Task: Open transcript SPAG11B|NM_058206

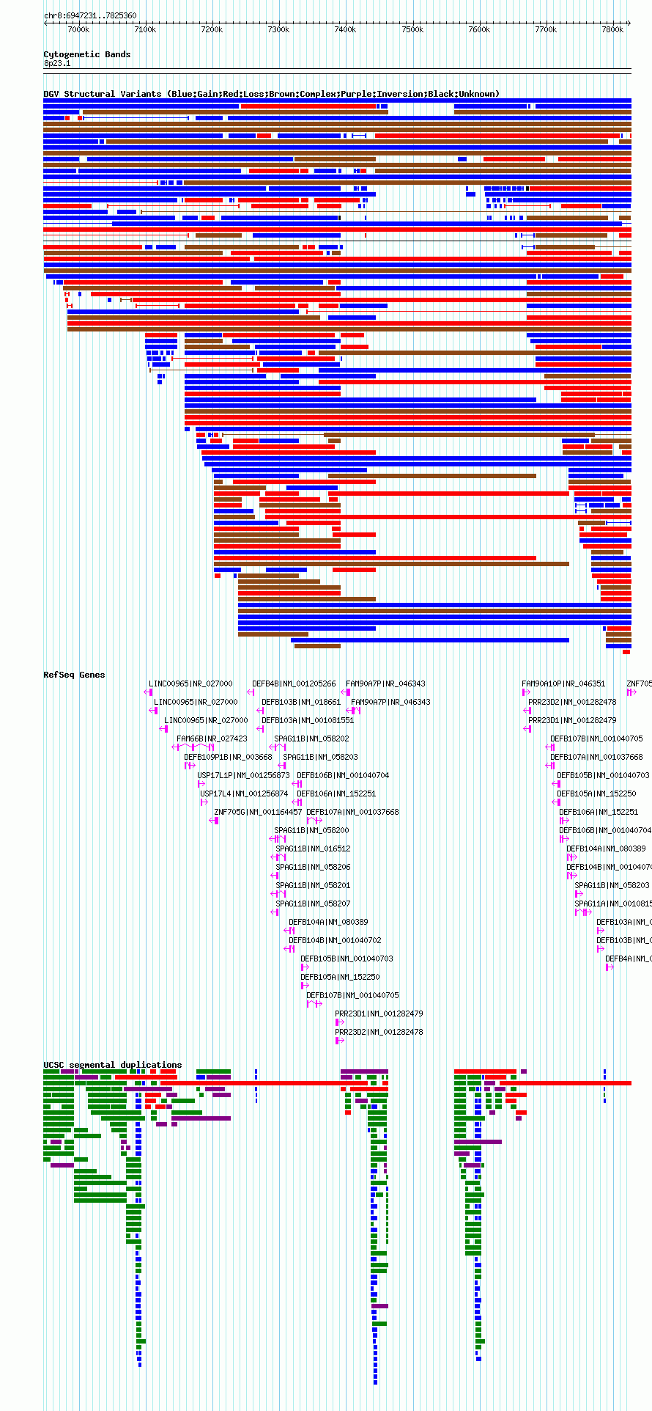Action: click(313, 867)
